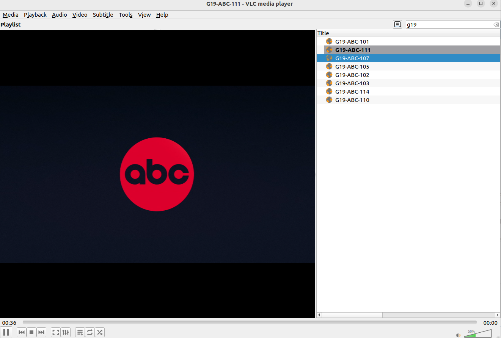Toggle loop repeat mode
Viewport: 501px width, 338px height.
click(90, 332)
